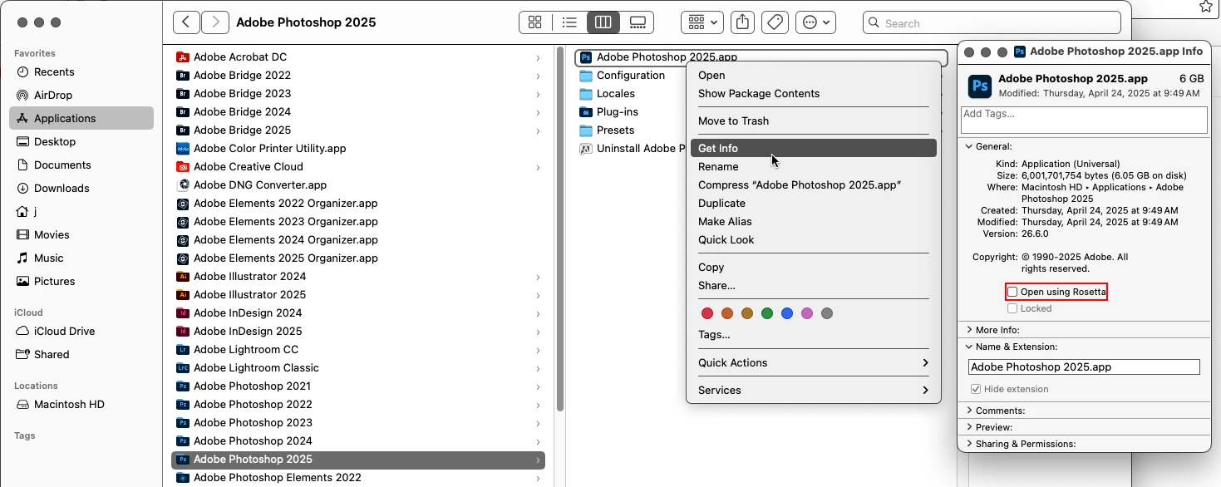Go back with the Finder back arrow

tap(187, 22)
